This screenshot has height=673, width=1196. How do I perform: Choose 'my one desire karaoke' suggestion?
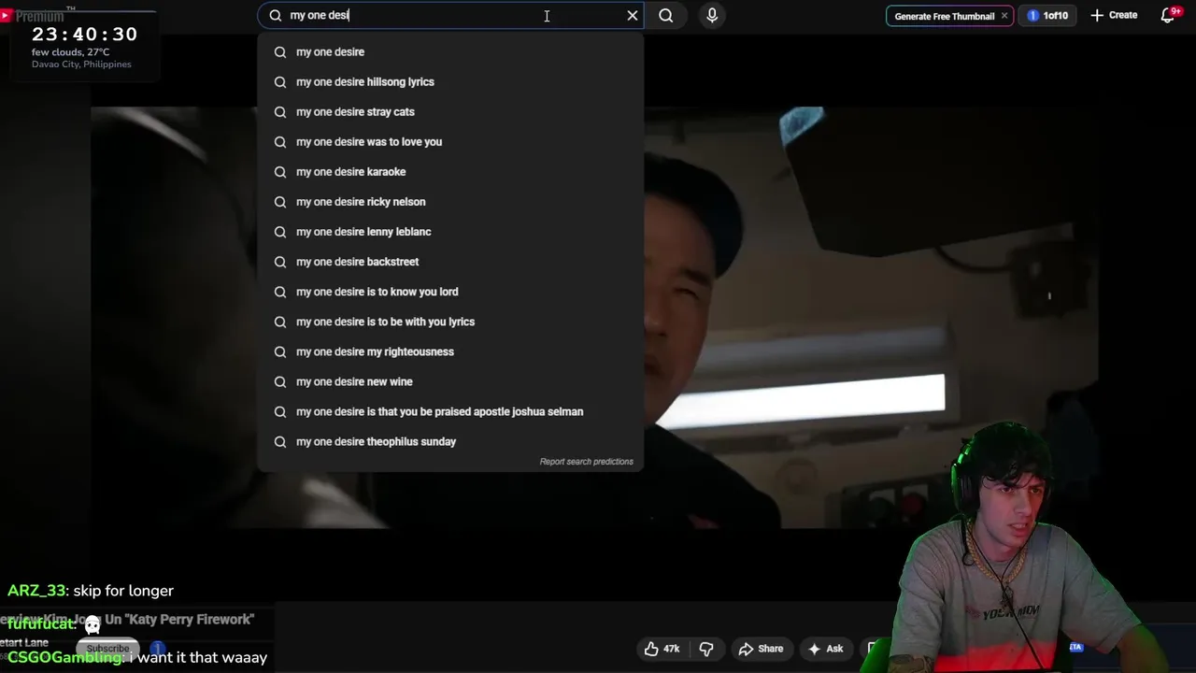(450, 172)
